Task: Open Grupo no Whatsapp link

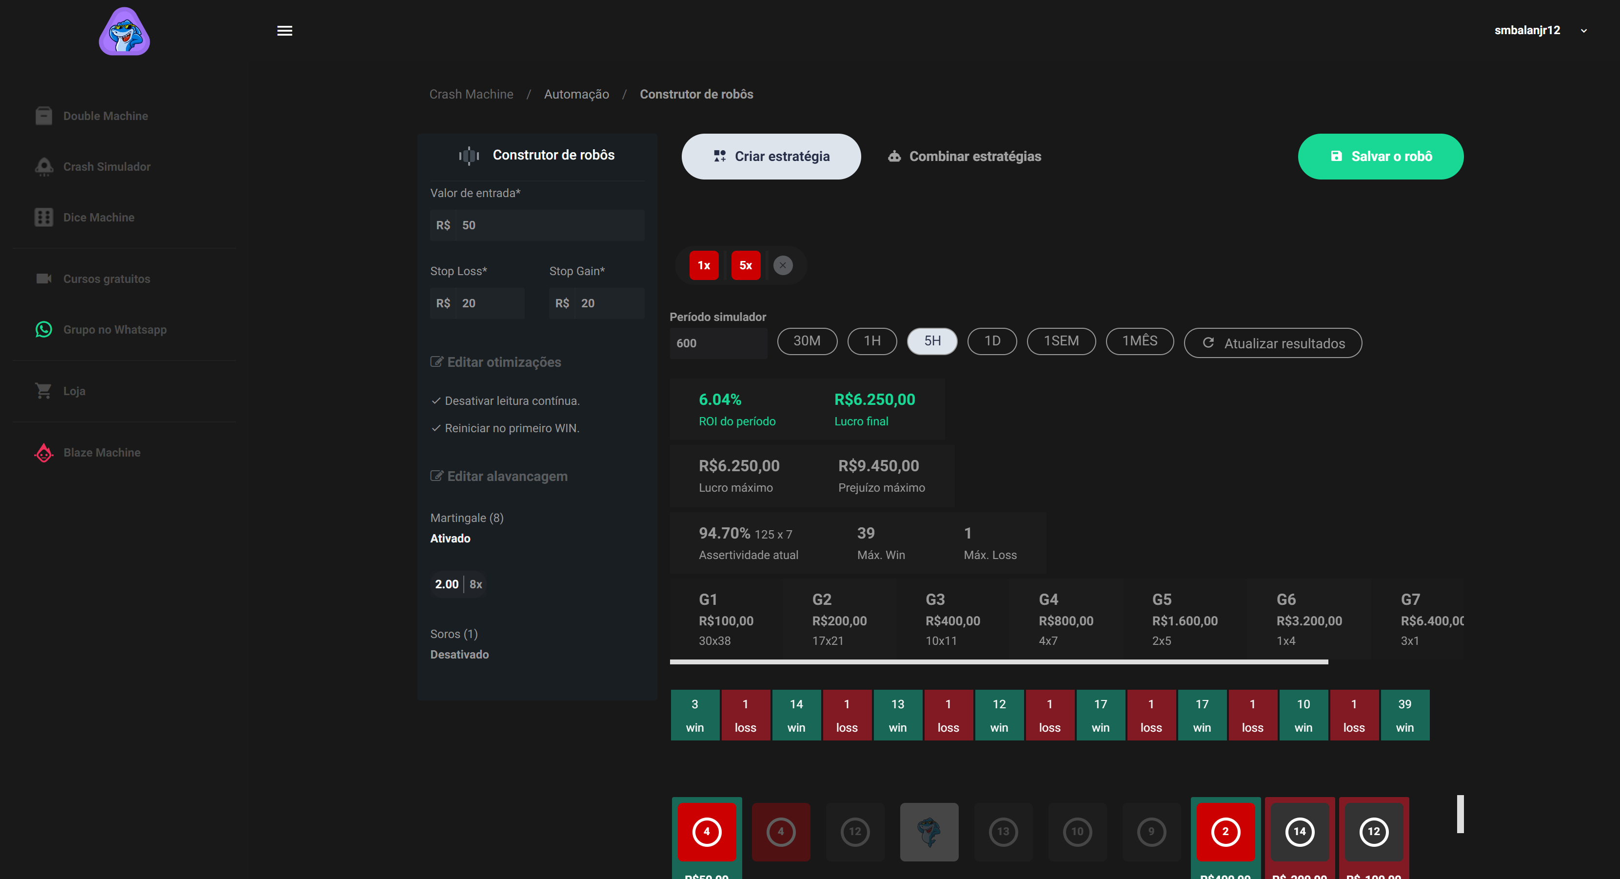Action: pos(115,330)
